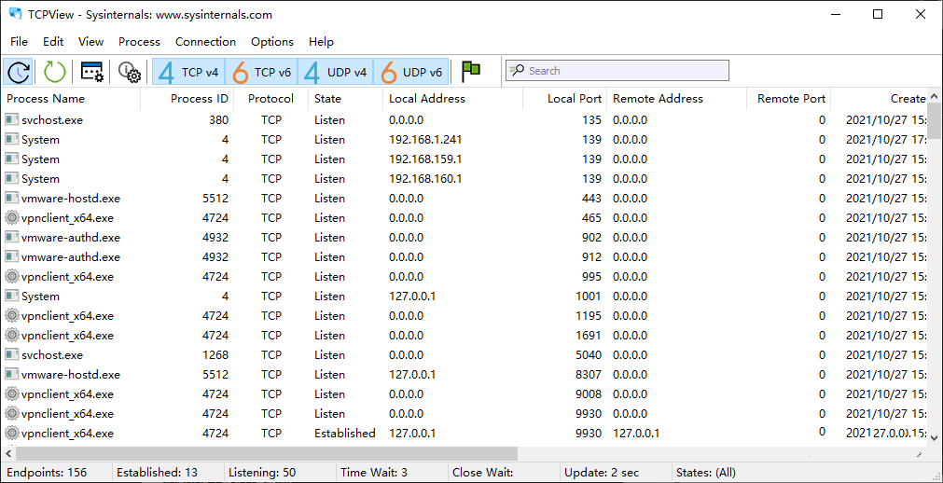Select local address 192.168.159.1

coord(425,159)
